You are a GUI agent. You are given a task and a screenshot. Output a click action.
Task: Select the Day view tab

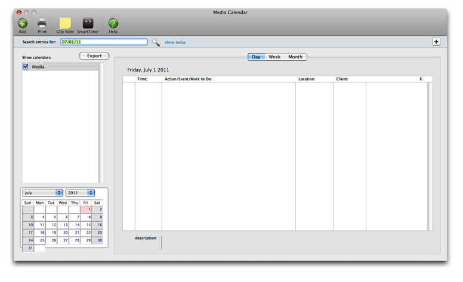(256, 57)
